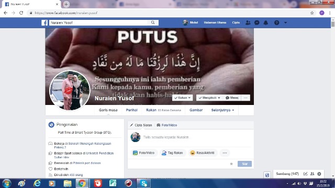Click the Facebook logo icon

(44, 22)
